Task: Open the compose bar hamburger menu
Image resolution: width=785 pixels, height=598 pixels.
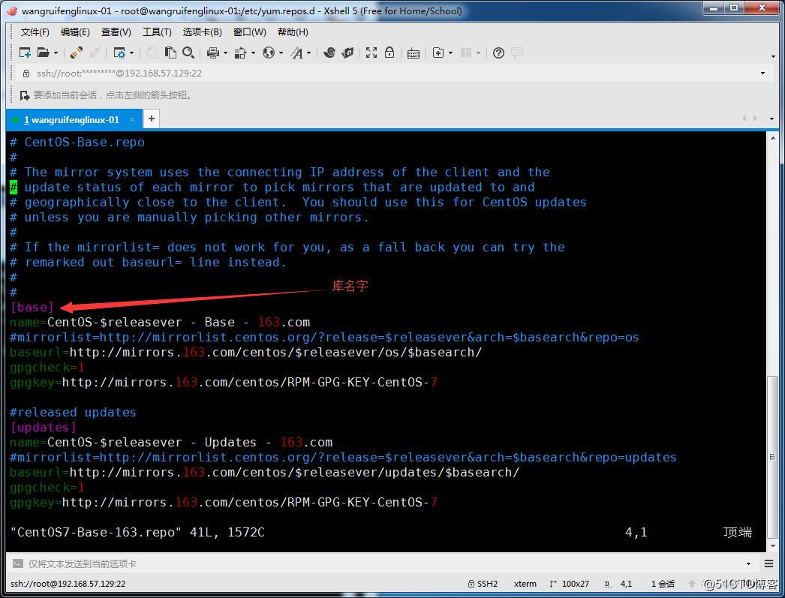Action: coord(769,564)
